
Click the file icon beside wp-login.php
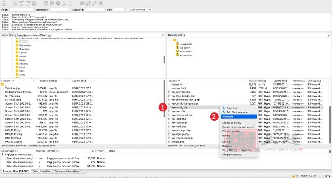pyautogui.click(x=169, y=123)
